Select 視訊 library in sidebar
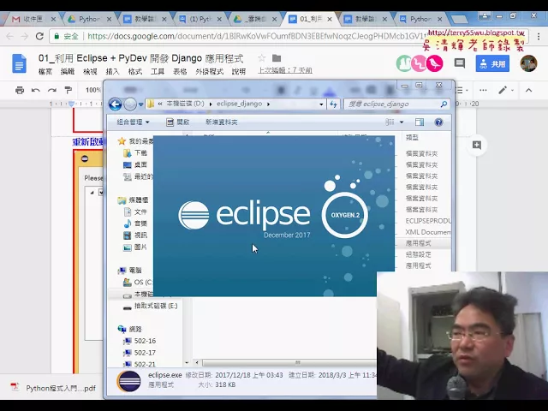Viewport: 548px width, 411px height. point(135,235)
